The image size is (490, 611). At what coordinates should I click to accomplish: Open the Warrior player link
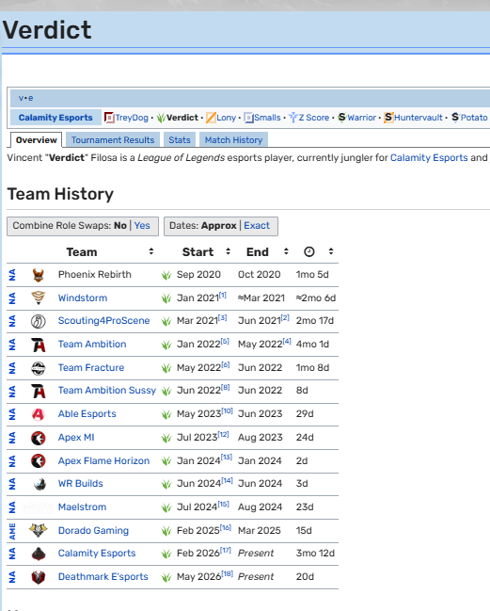[362, 118]
